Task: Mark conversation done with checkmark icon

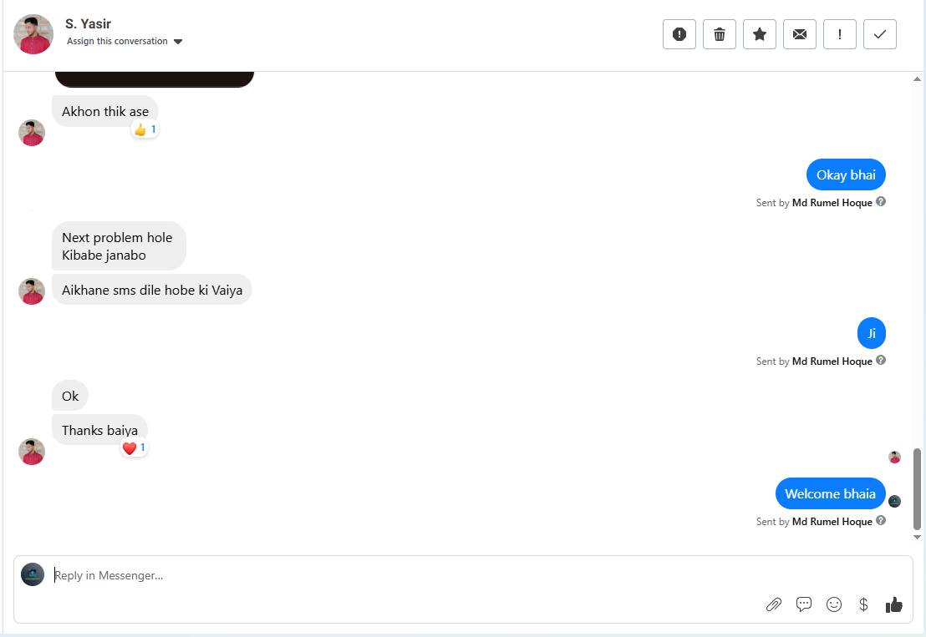Action: (880, 34)
